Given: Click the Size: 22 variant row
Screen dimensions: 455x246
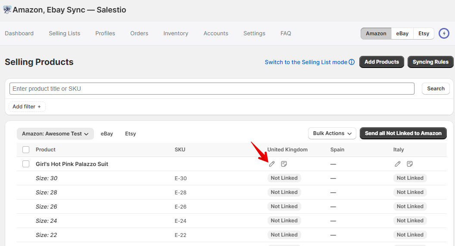Looking at the screenshot, I should click(x=231, y=235).
